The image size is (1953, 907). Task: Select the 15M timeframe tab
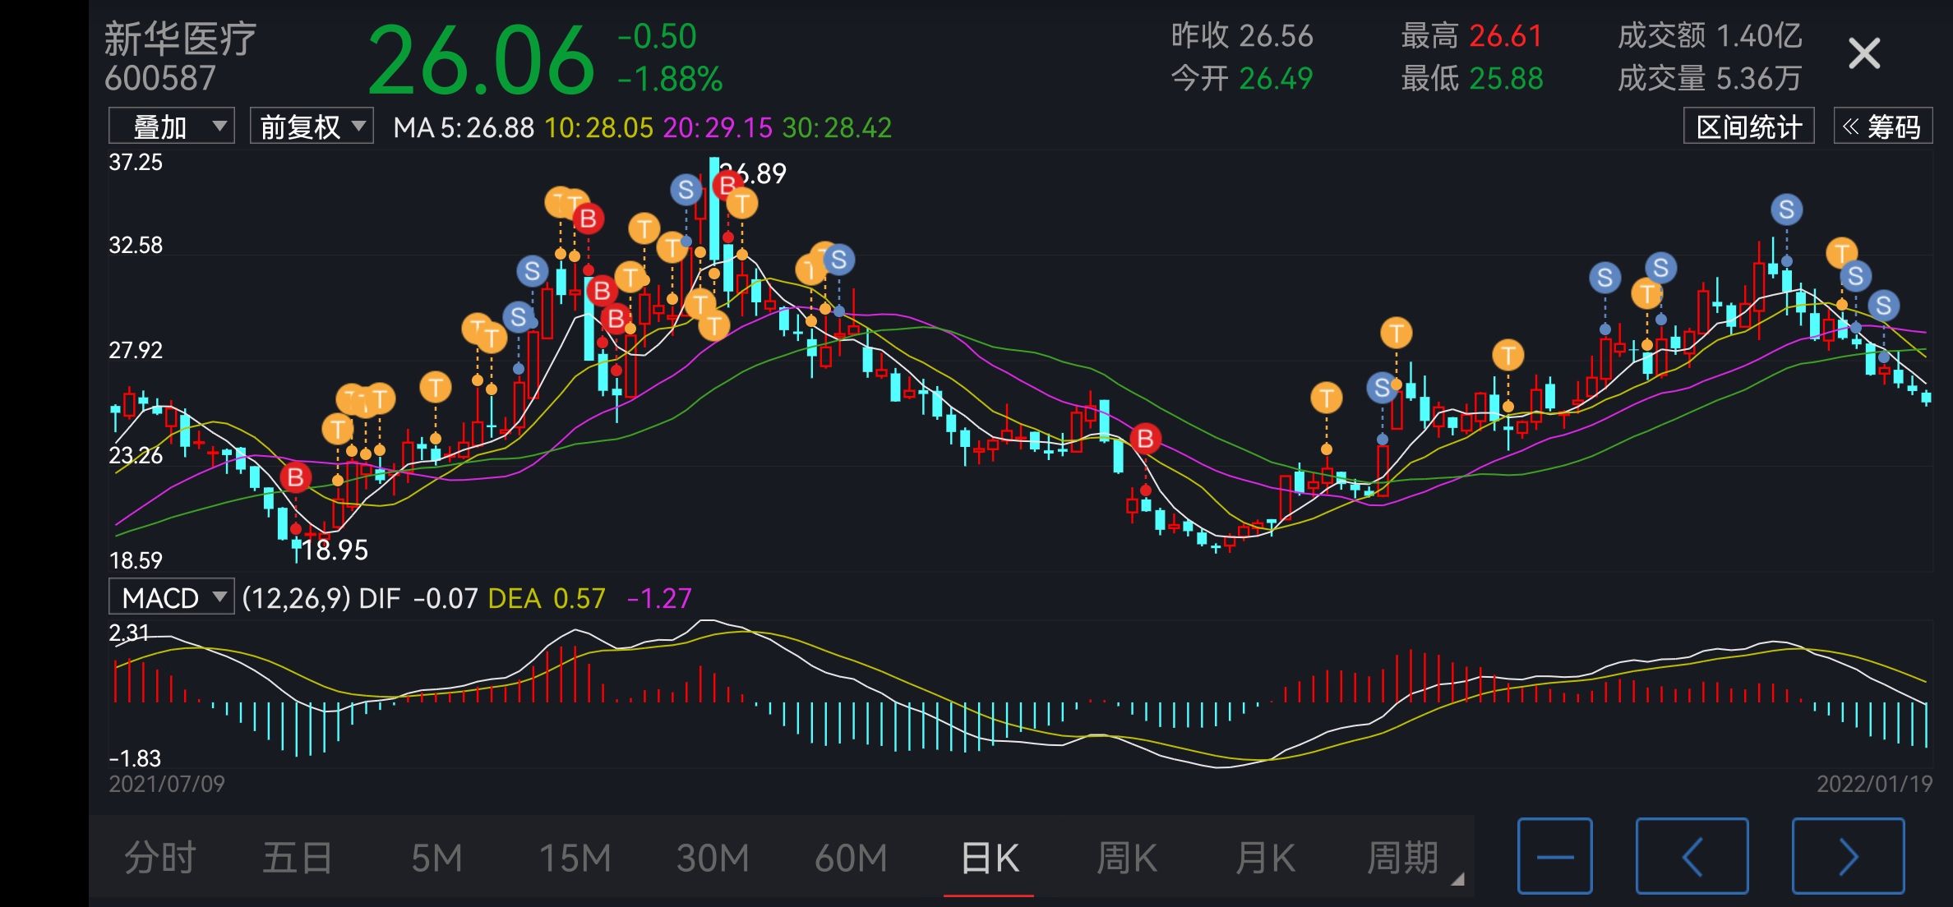coord(575,858)
